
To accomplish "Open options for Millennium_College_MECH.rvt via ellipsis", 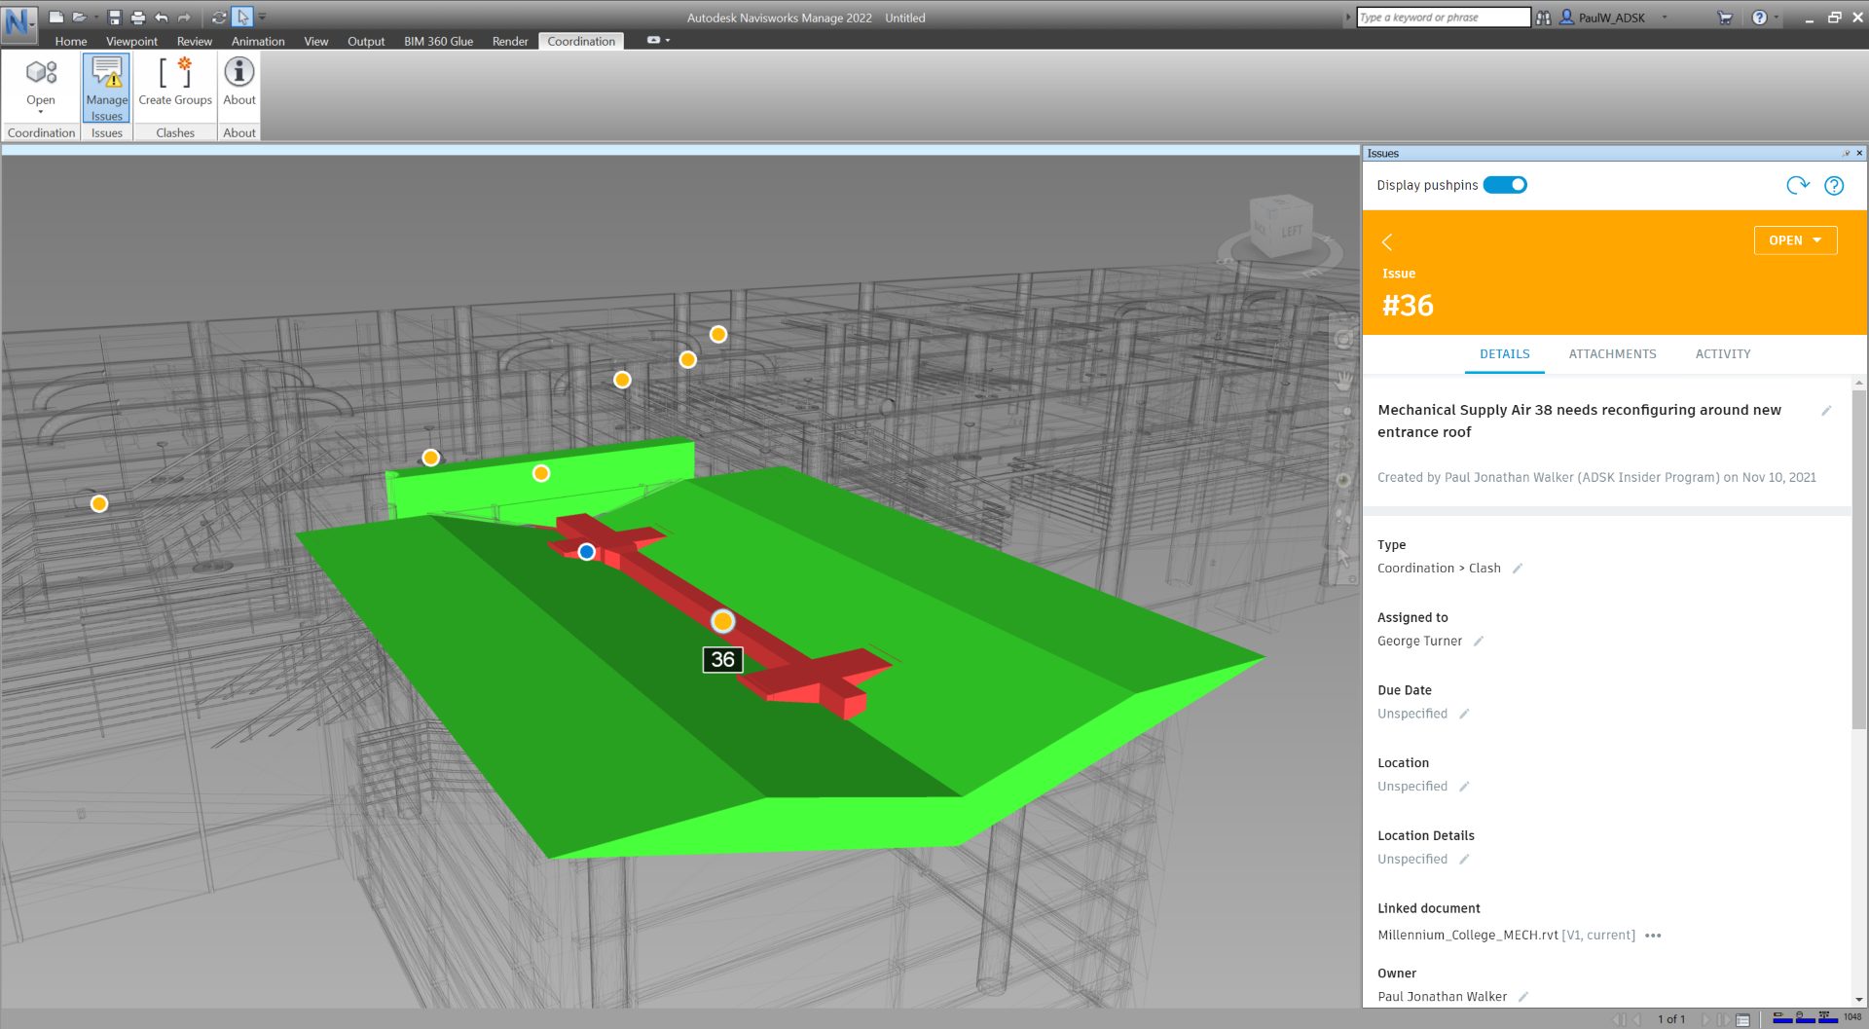I will pyautogui.click(x=1652, y=935).
